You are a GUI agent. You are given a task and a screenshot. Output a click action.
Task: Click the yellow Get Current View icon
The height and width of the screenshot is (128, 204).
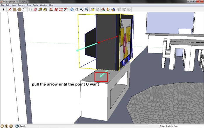tap(92, 10)
